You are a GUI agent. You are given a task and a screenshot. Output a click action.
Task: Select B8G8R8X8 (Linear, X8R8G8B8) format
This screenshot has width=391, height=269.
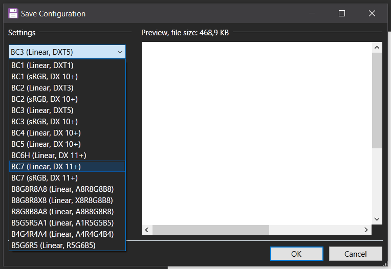click(x=68, y=200)
